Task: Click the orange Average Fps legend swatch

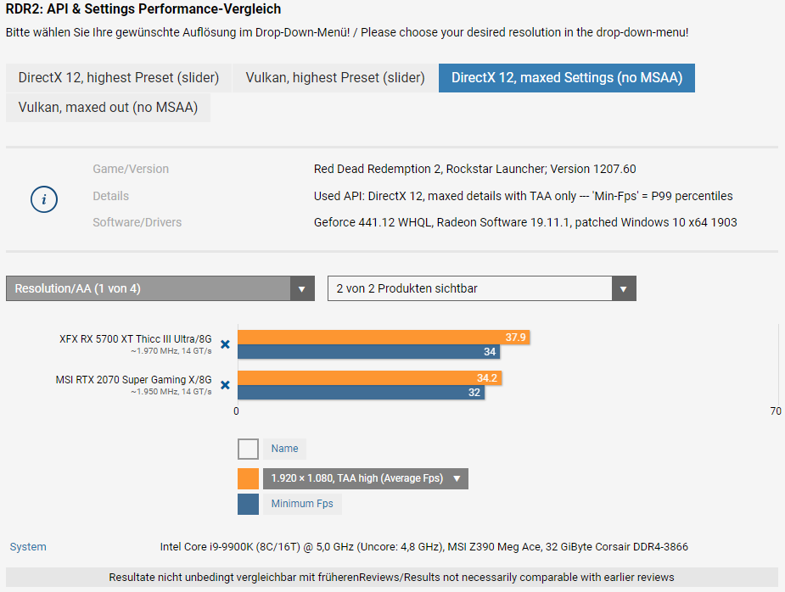Action: click(x=248, y=478)
